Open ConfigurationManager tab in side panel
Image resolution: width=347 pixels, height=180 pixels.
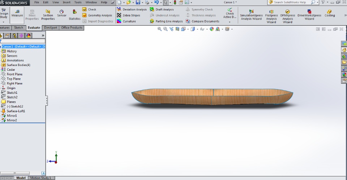click(x=14, y=36)
